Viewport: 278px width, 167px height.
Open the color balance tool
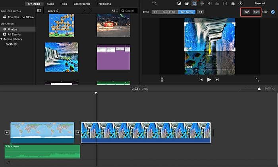pyautogui.click(x=179, y=3)
